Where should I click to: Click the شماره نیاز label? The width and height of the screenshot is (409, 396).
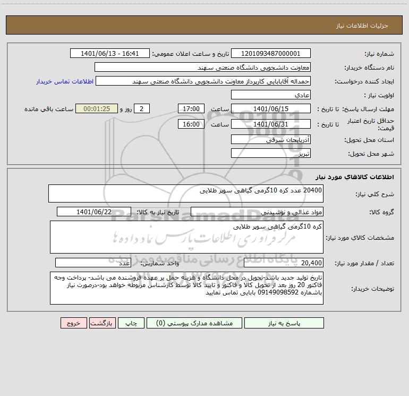[379, 54]
